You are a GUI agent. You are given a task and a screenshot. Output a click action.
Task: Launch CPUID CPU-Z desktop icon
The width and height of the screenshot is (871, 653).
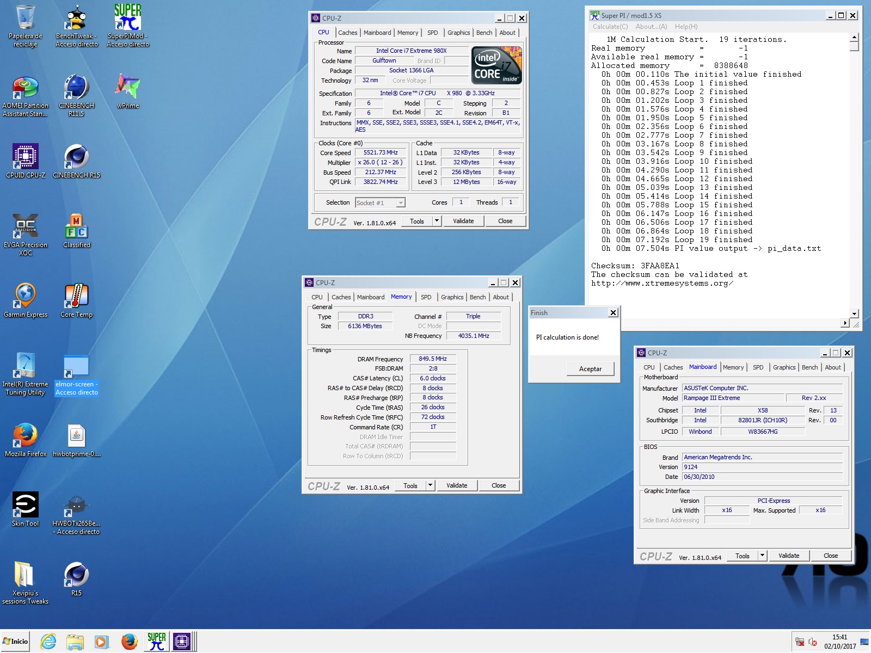click(x=25, y=161)
